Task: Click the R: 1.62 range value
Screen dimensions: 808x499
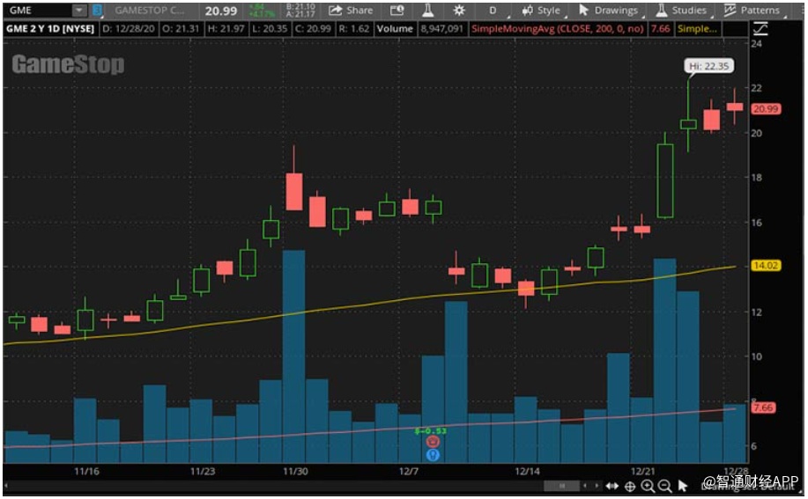Action: pyautogui.click(x=354, y=29)
